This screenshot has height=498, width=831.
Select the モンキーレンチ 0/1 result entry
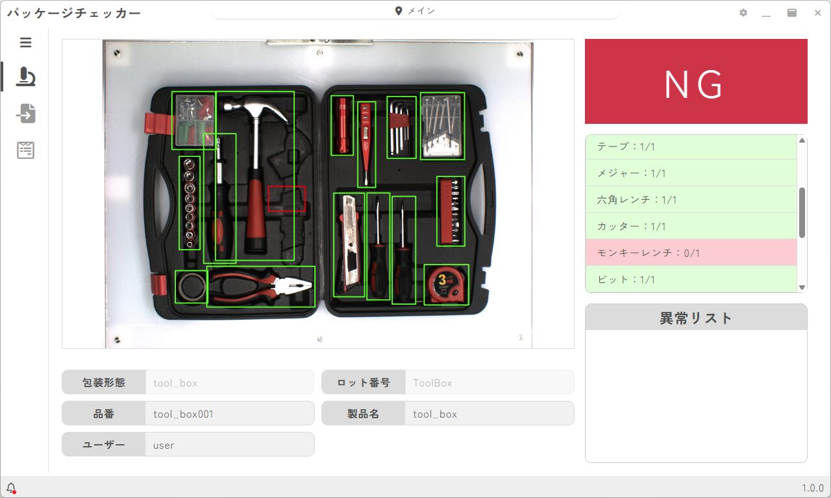691,252
